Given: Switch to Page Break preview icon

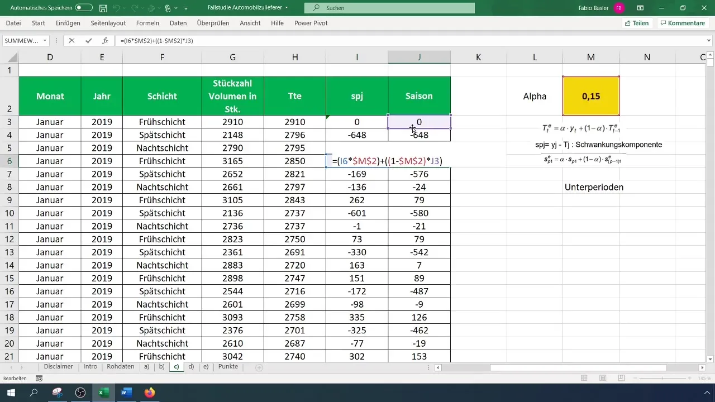Looking at the screenshot, I should [621, 378].
